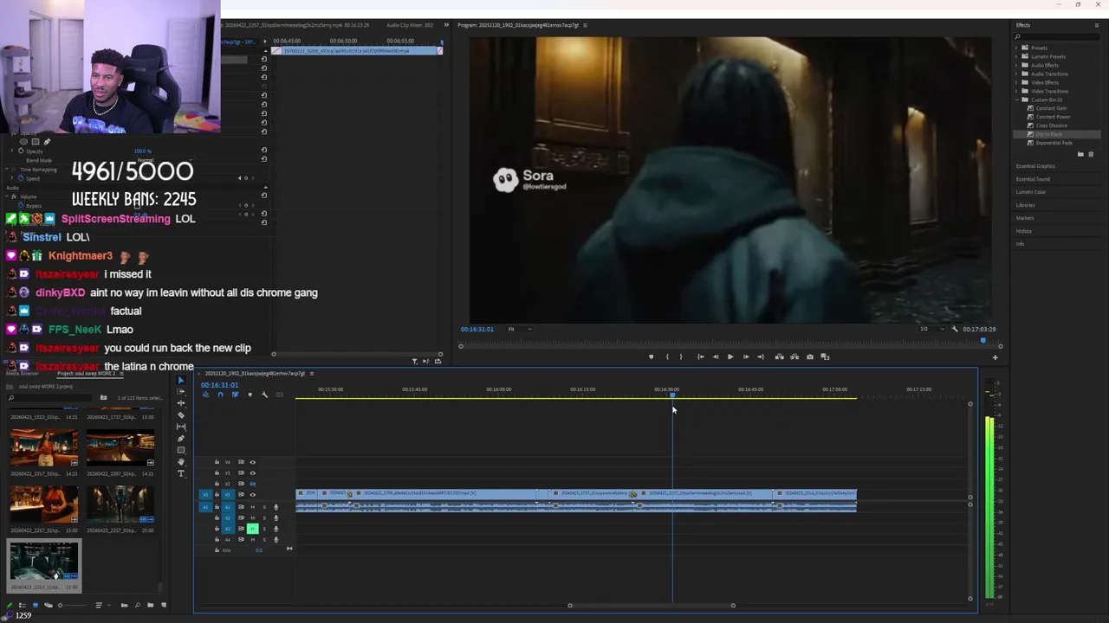Toggle V3 track output eye
Viewport: 1109px width, 623px height.
[253, 473]
